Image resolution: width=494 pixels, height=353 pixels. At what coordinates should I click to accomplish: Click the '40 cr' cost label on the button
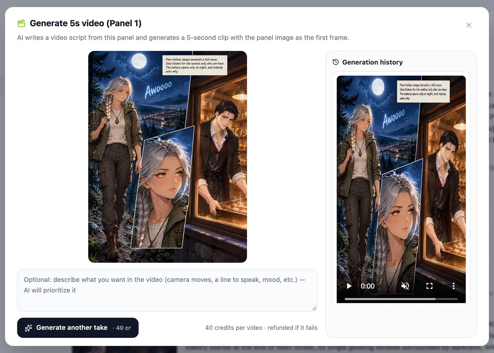coord(124,328)
